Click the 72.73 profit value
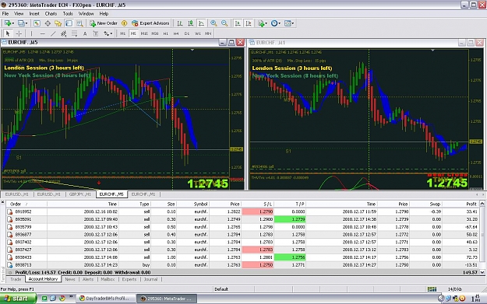This screenshot has height=304, width=487. click(471, 257)
